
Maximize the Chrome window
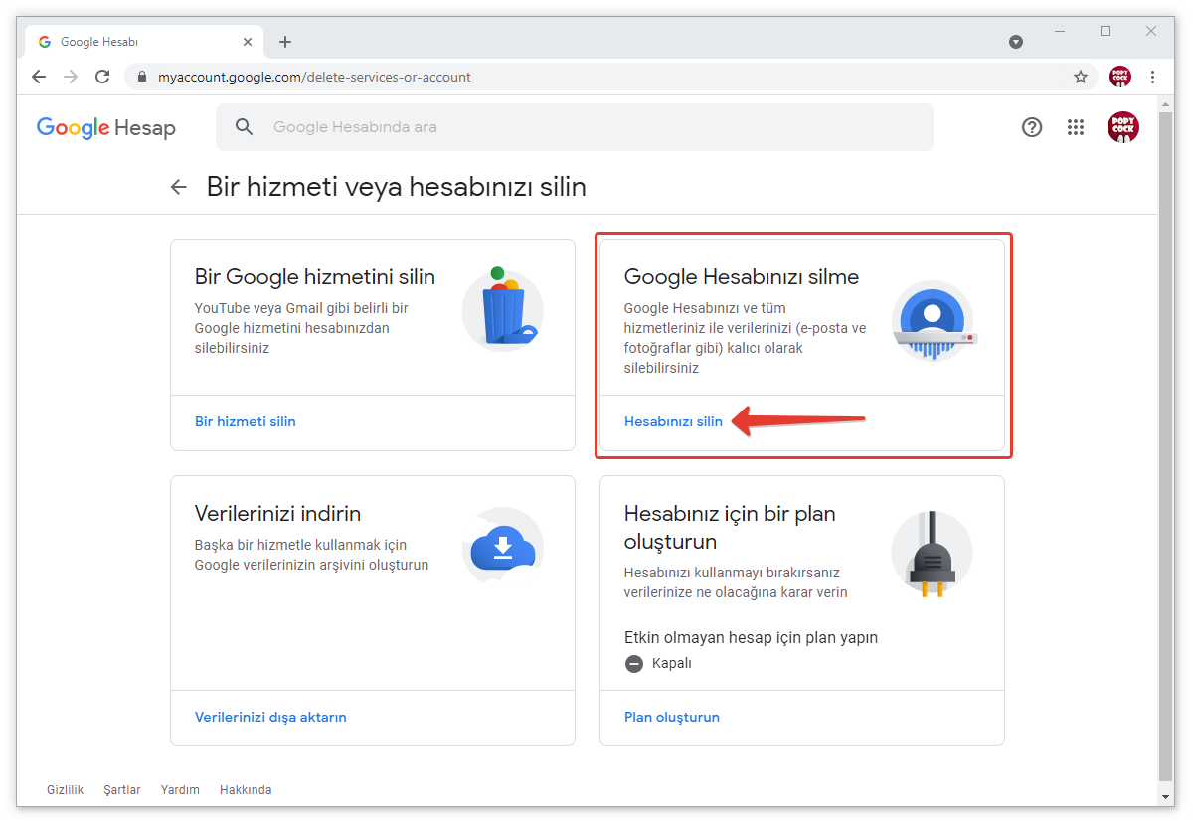point(1106,32)
